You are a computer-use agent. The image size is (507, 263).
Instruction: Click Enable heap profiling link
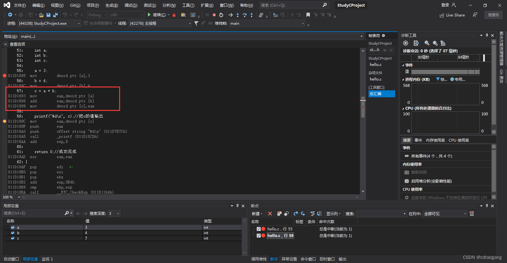point(431,181)
